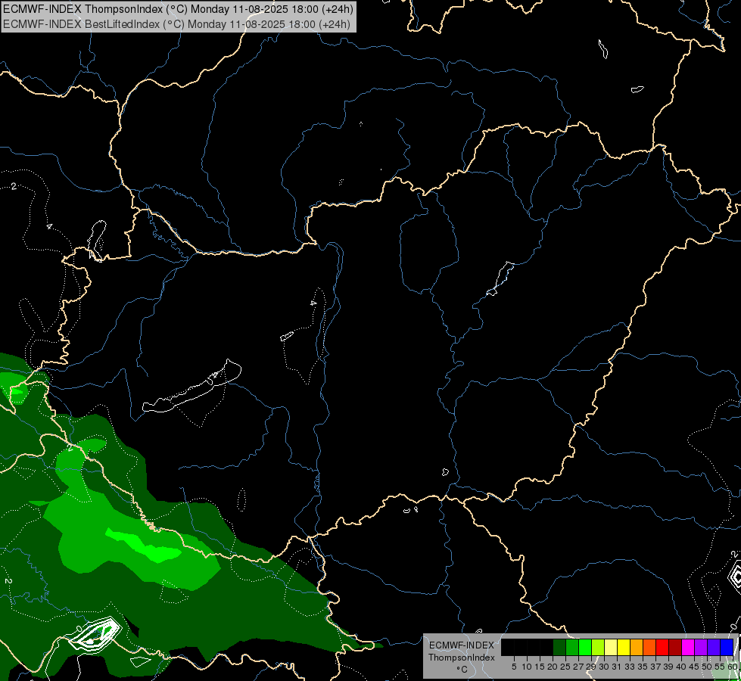741x681 pixels.
Task: Select the pale yellow 30–31 legend swatch
Action: [611, 647]
